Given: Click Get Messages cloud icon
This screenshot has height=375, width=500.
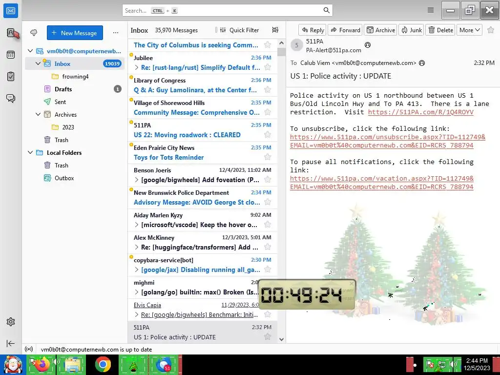Looking at the screenshot, I should (34, 33).
